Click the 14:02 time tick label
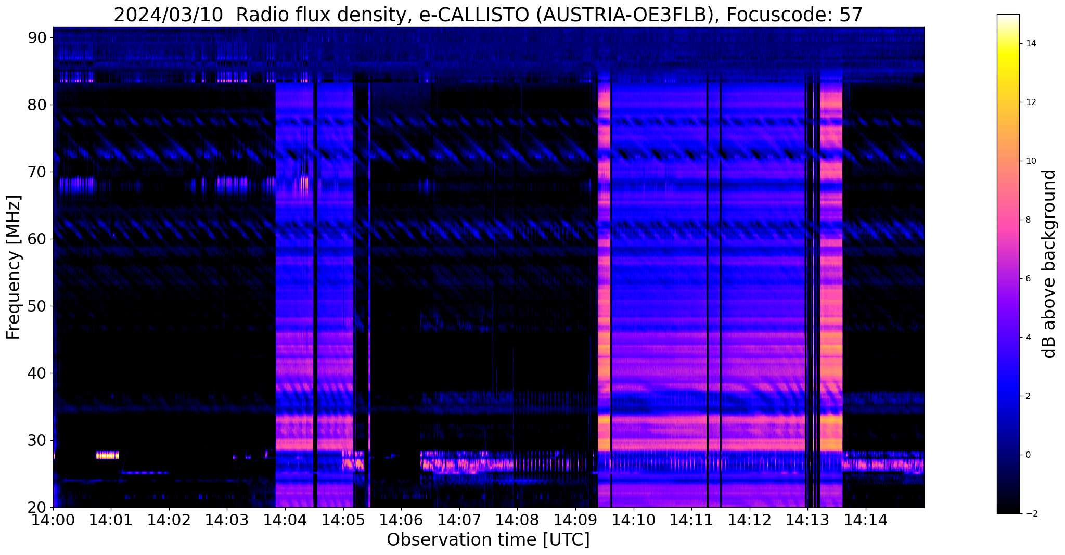Screen dimensions: 1065x555 169,520
